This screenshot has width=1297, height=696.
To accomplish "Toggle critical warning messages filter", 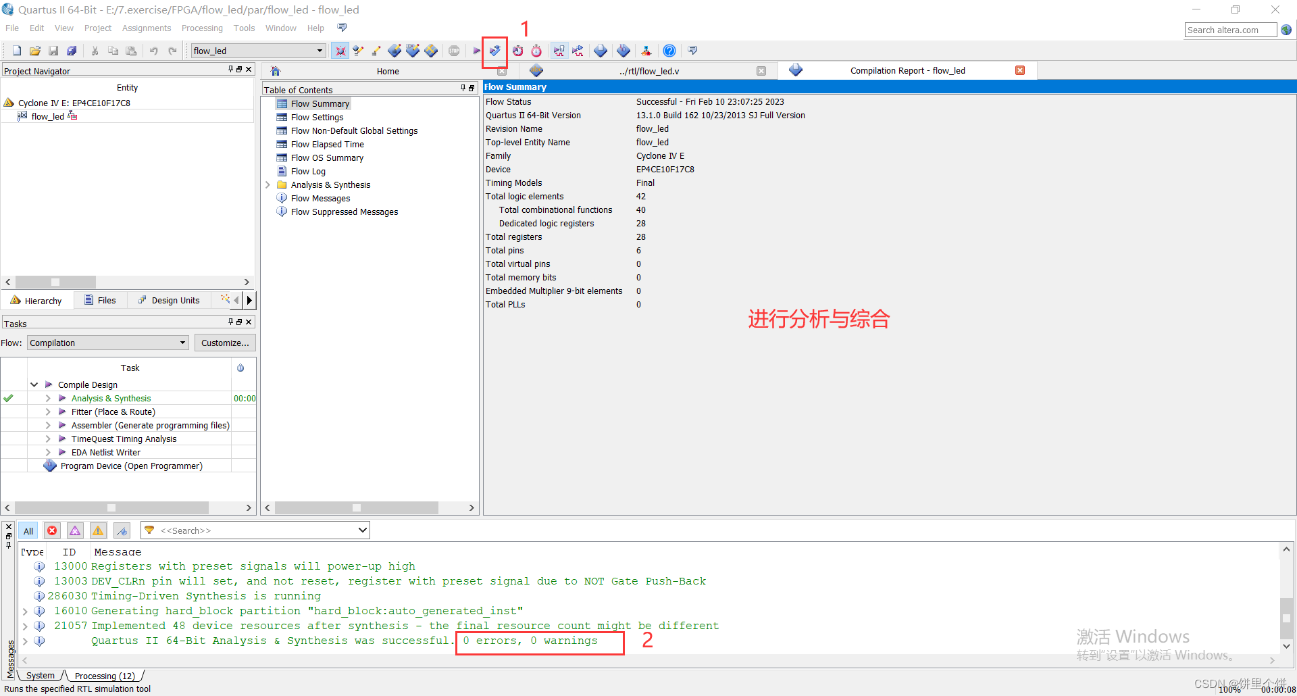I will click(75, 530).
